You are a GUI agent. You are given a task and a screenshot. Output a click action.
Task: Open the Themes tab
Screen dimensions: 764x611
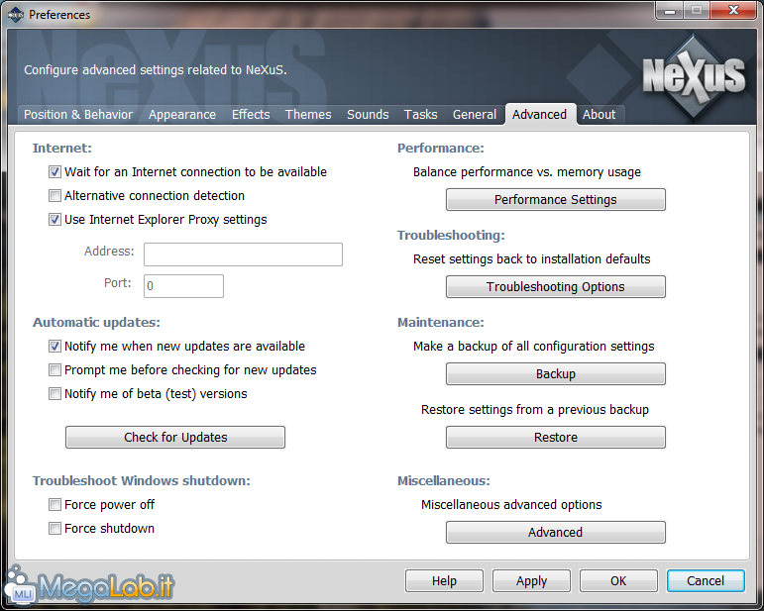point(308,115)
